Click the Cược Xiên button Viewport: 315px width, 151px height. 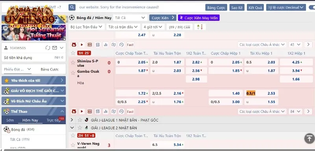[163, 18]
